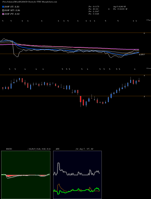
Task: Select the 'DOW PT: 3.53' legend label
Action: coord(12,14)
